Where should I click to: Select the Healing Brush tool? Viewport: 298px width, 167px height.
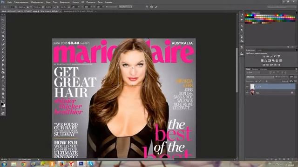3,44
